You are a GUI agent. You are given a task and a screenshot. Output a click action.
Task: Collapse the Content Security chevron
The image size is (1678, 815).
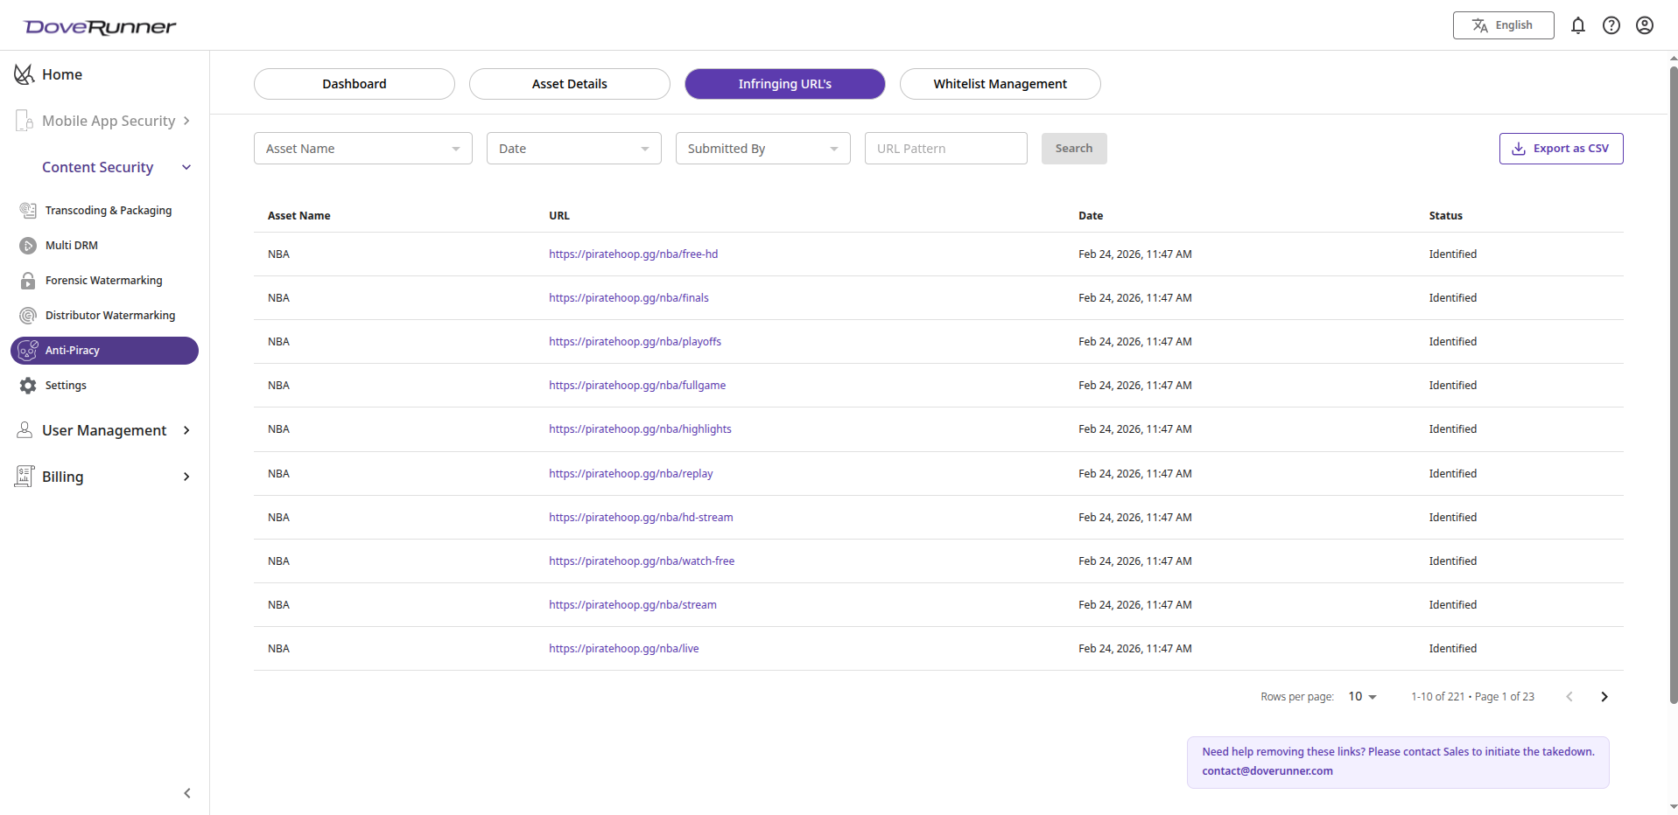(186, 167)
